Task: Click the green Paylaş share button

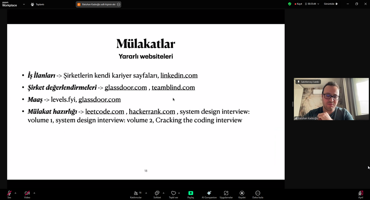Action: pyautogui.click(x=191, y=194)
